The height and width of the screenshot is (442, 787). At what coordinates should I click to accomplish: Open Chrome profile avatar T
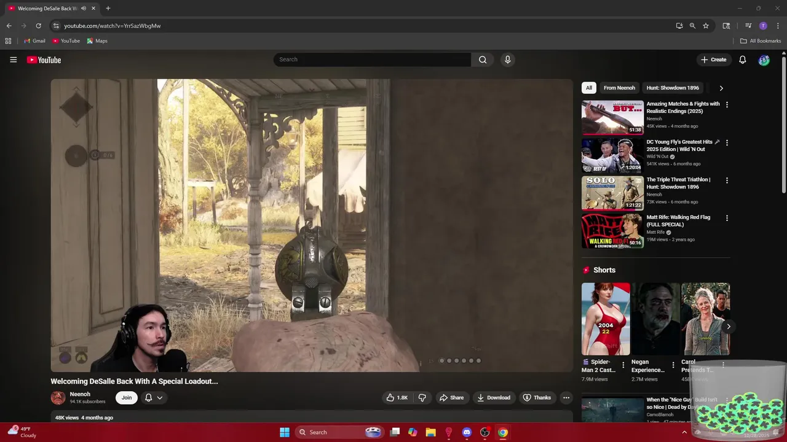[763, 26]
